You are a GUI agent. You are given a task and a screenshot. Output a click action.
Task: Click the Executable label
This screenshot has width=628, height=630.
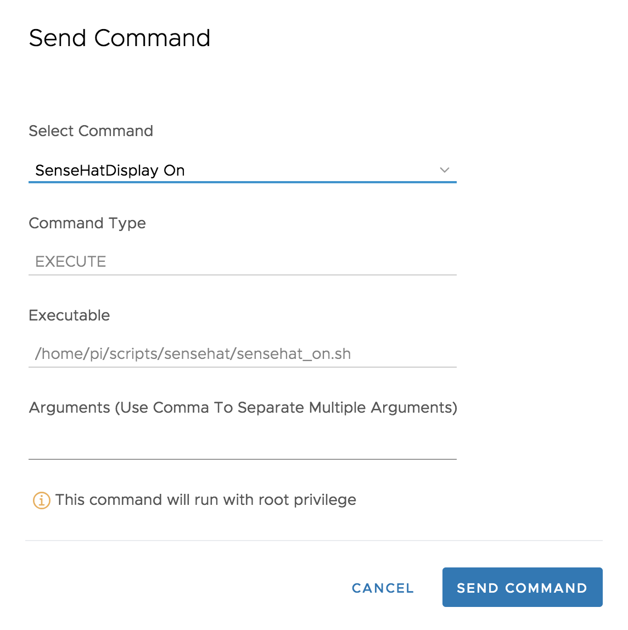click(x=69, y=316)
